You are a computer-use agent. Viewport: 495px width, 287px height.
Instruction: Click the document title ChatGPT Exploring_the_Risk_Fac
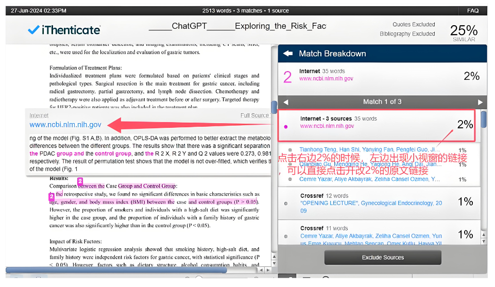(237, 26)
